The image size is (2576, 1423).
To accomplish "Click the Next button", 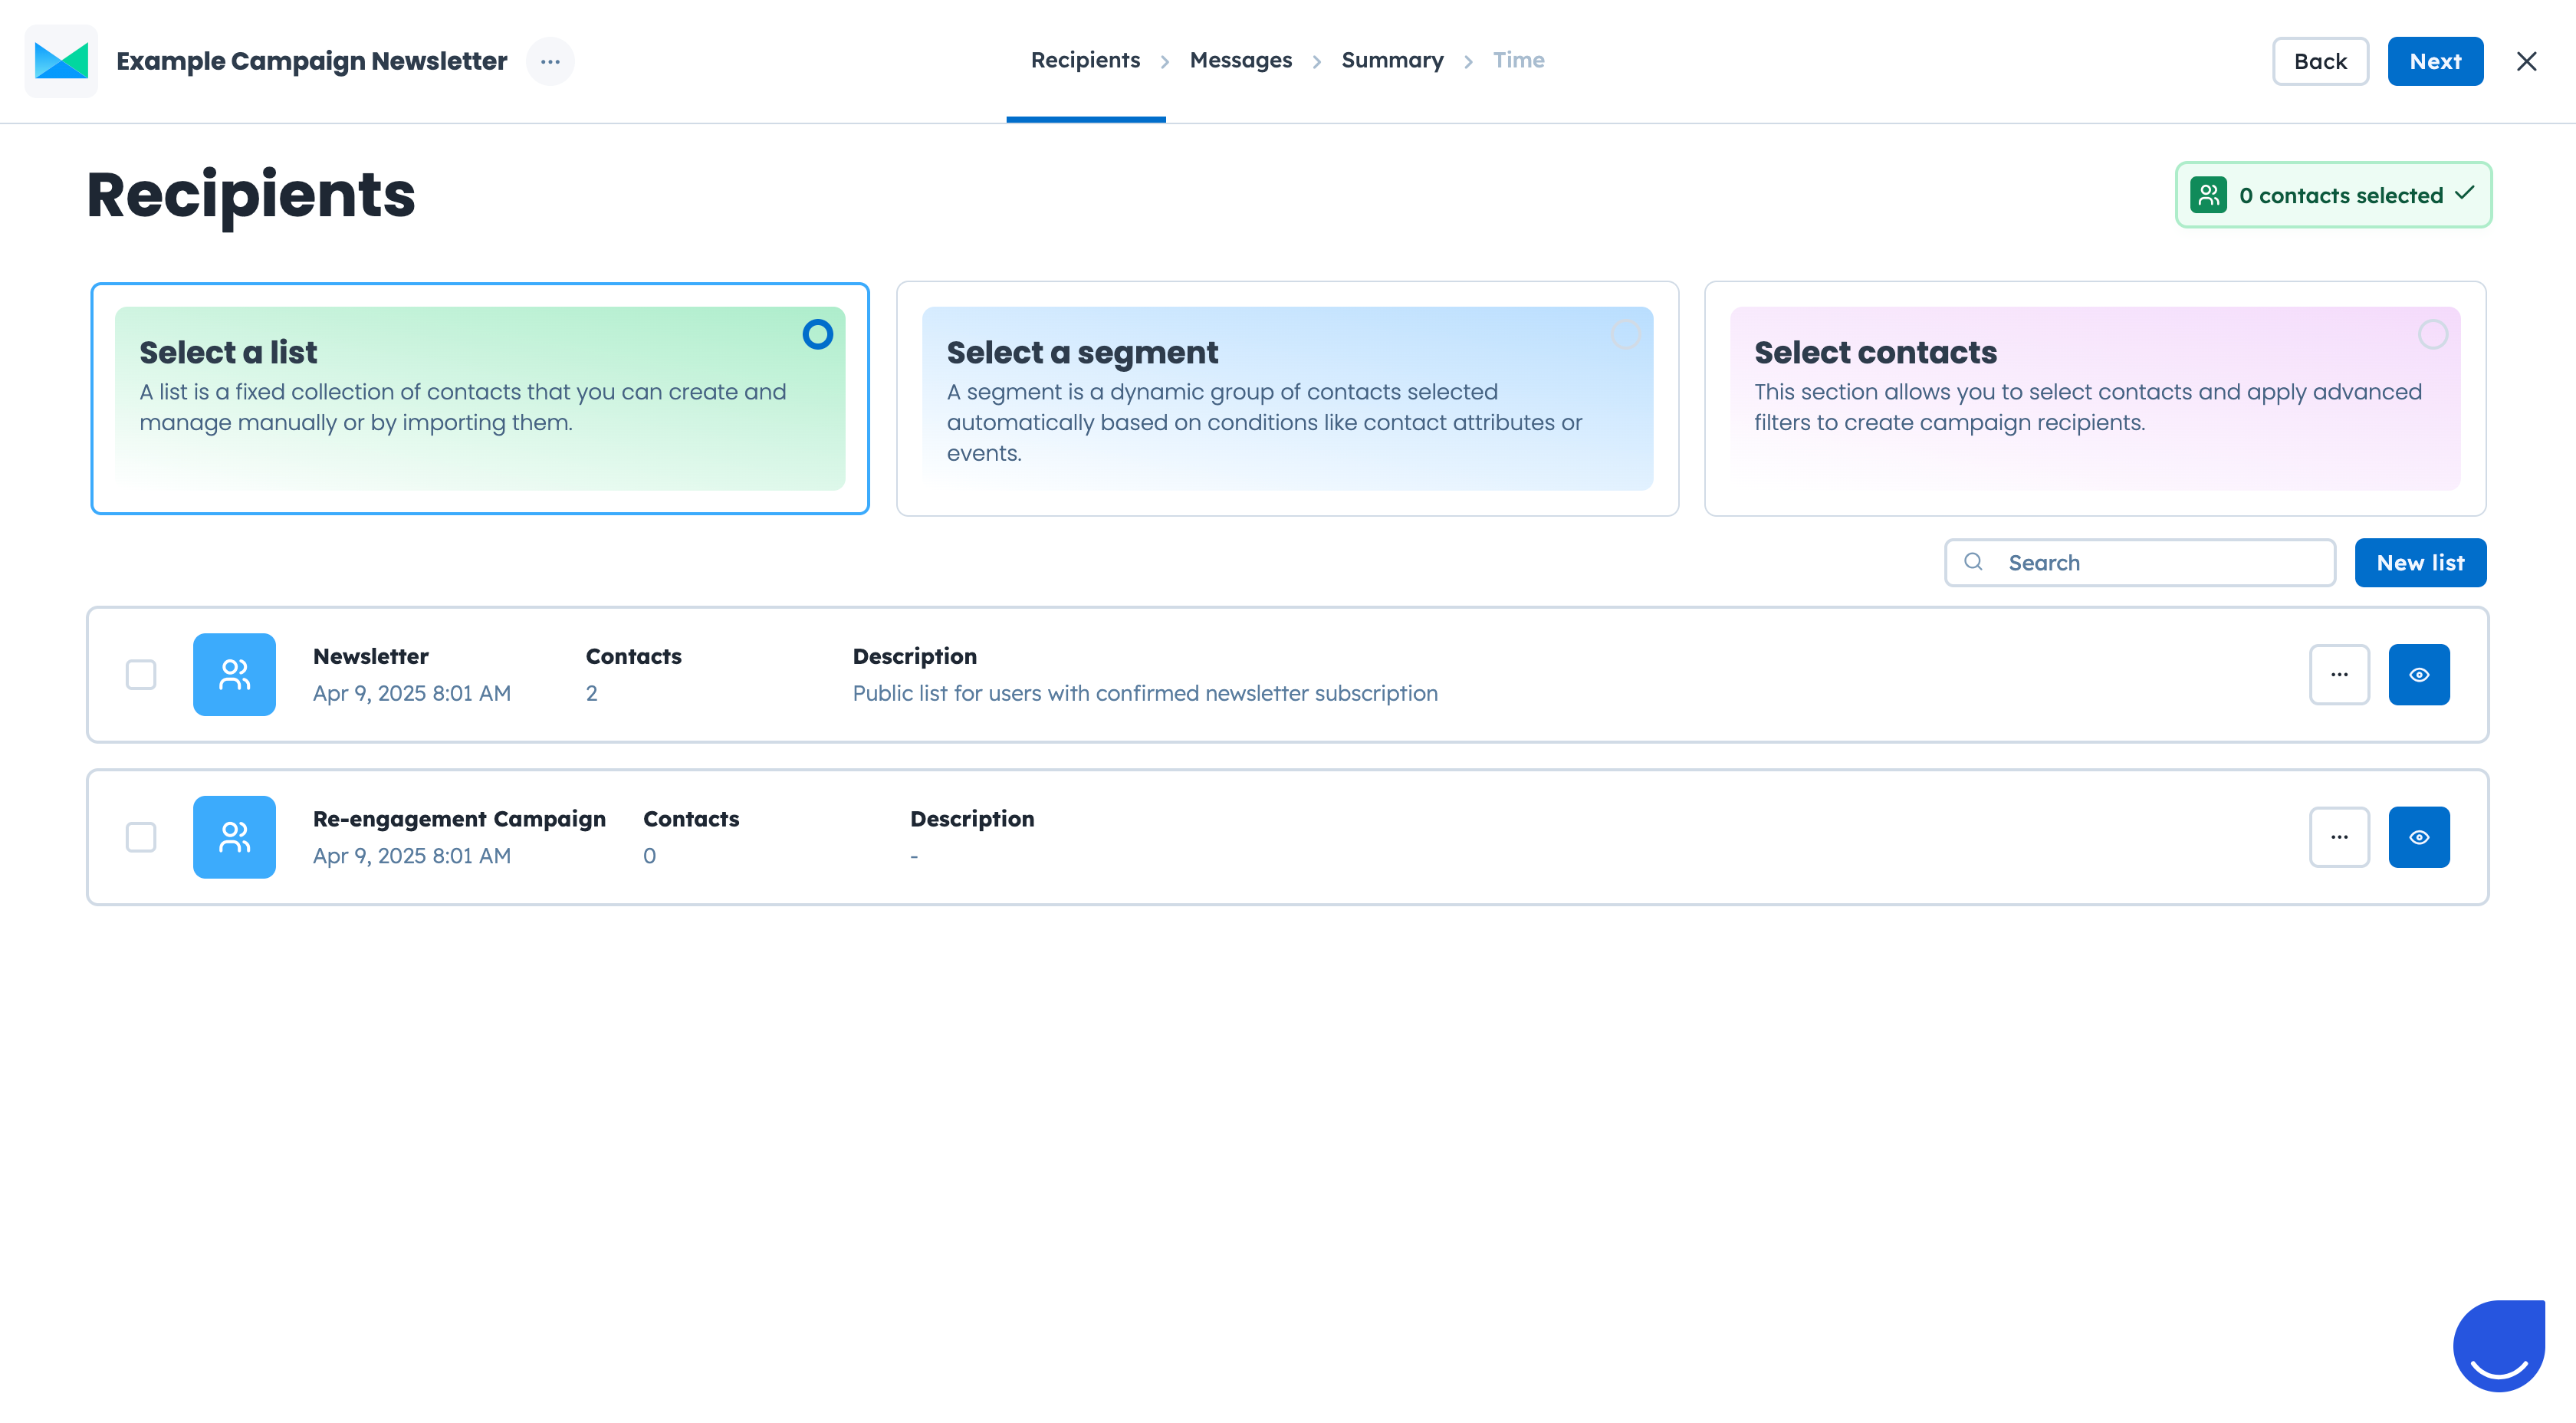I will pos(2434,61).
